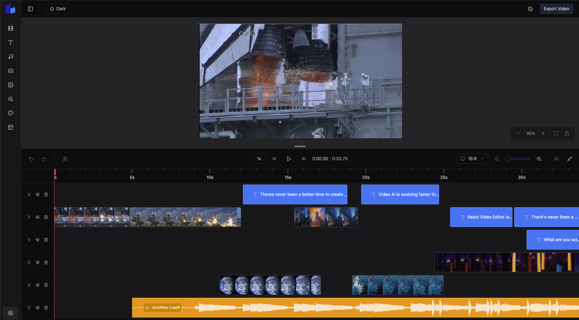Click the timeline fit-width icon
The height and width of the screenshot is (320, 579).
(x=556, y=159)
